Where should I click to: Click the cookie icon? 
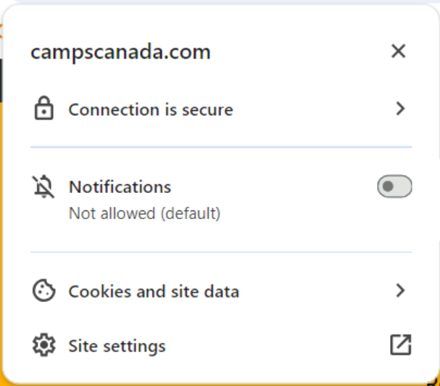pyautogui.click(x=44, y=292)
